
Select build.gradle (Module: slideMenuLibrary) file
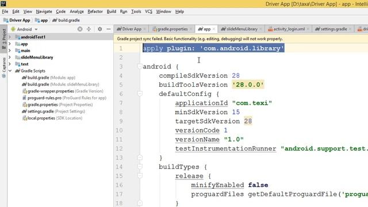point(60,85)
